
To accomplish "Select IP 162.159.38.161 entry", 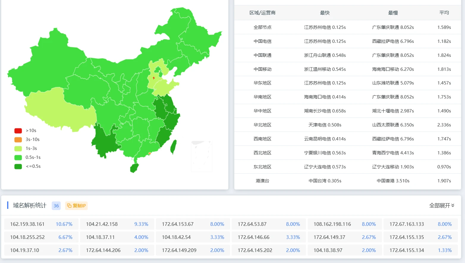I will click(41, 224).
